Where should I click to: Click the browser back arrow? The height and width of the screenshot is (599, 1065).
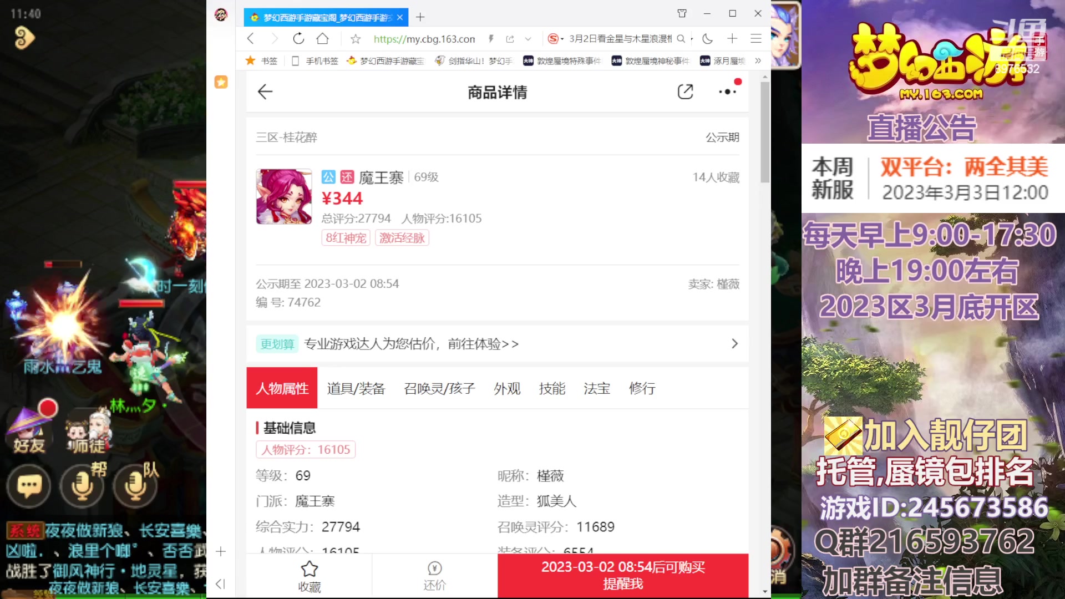tap(251, 39)
